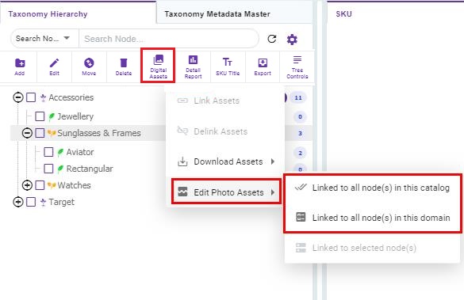Collapse the Accessories tree node

click(18, 97)
